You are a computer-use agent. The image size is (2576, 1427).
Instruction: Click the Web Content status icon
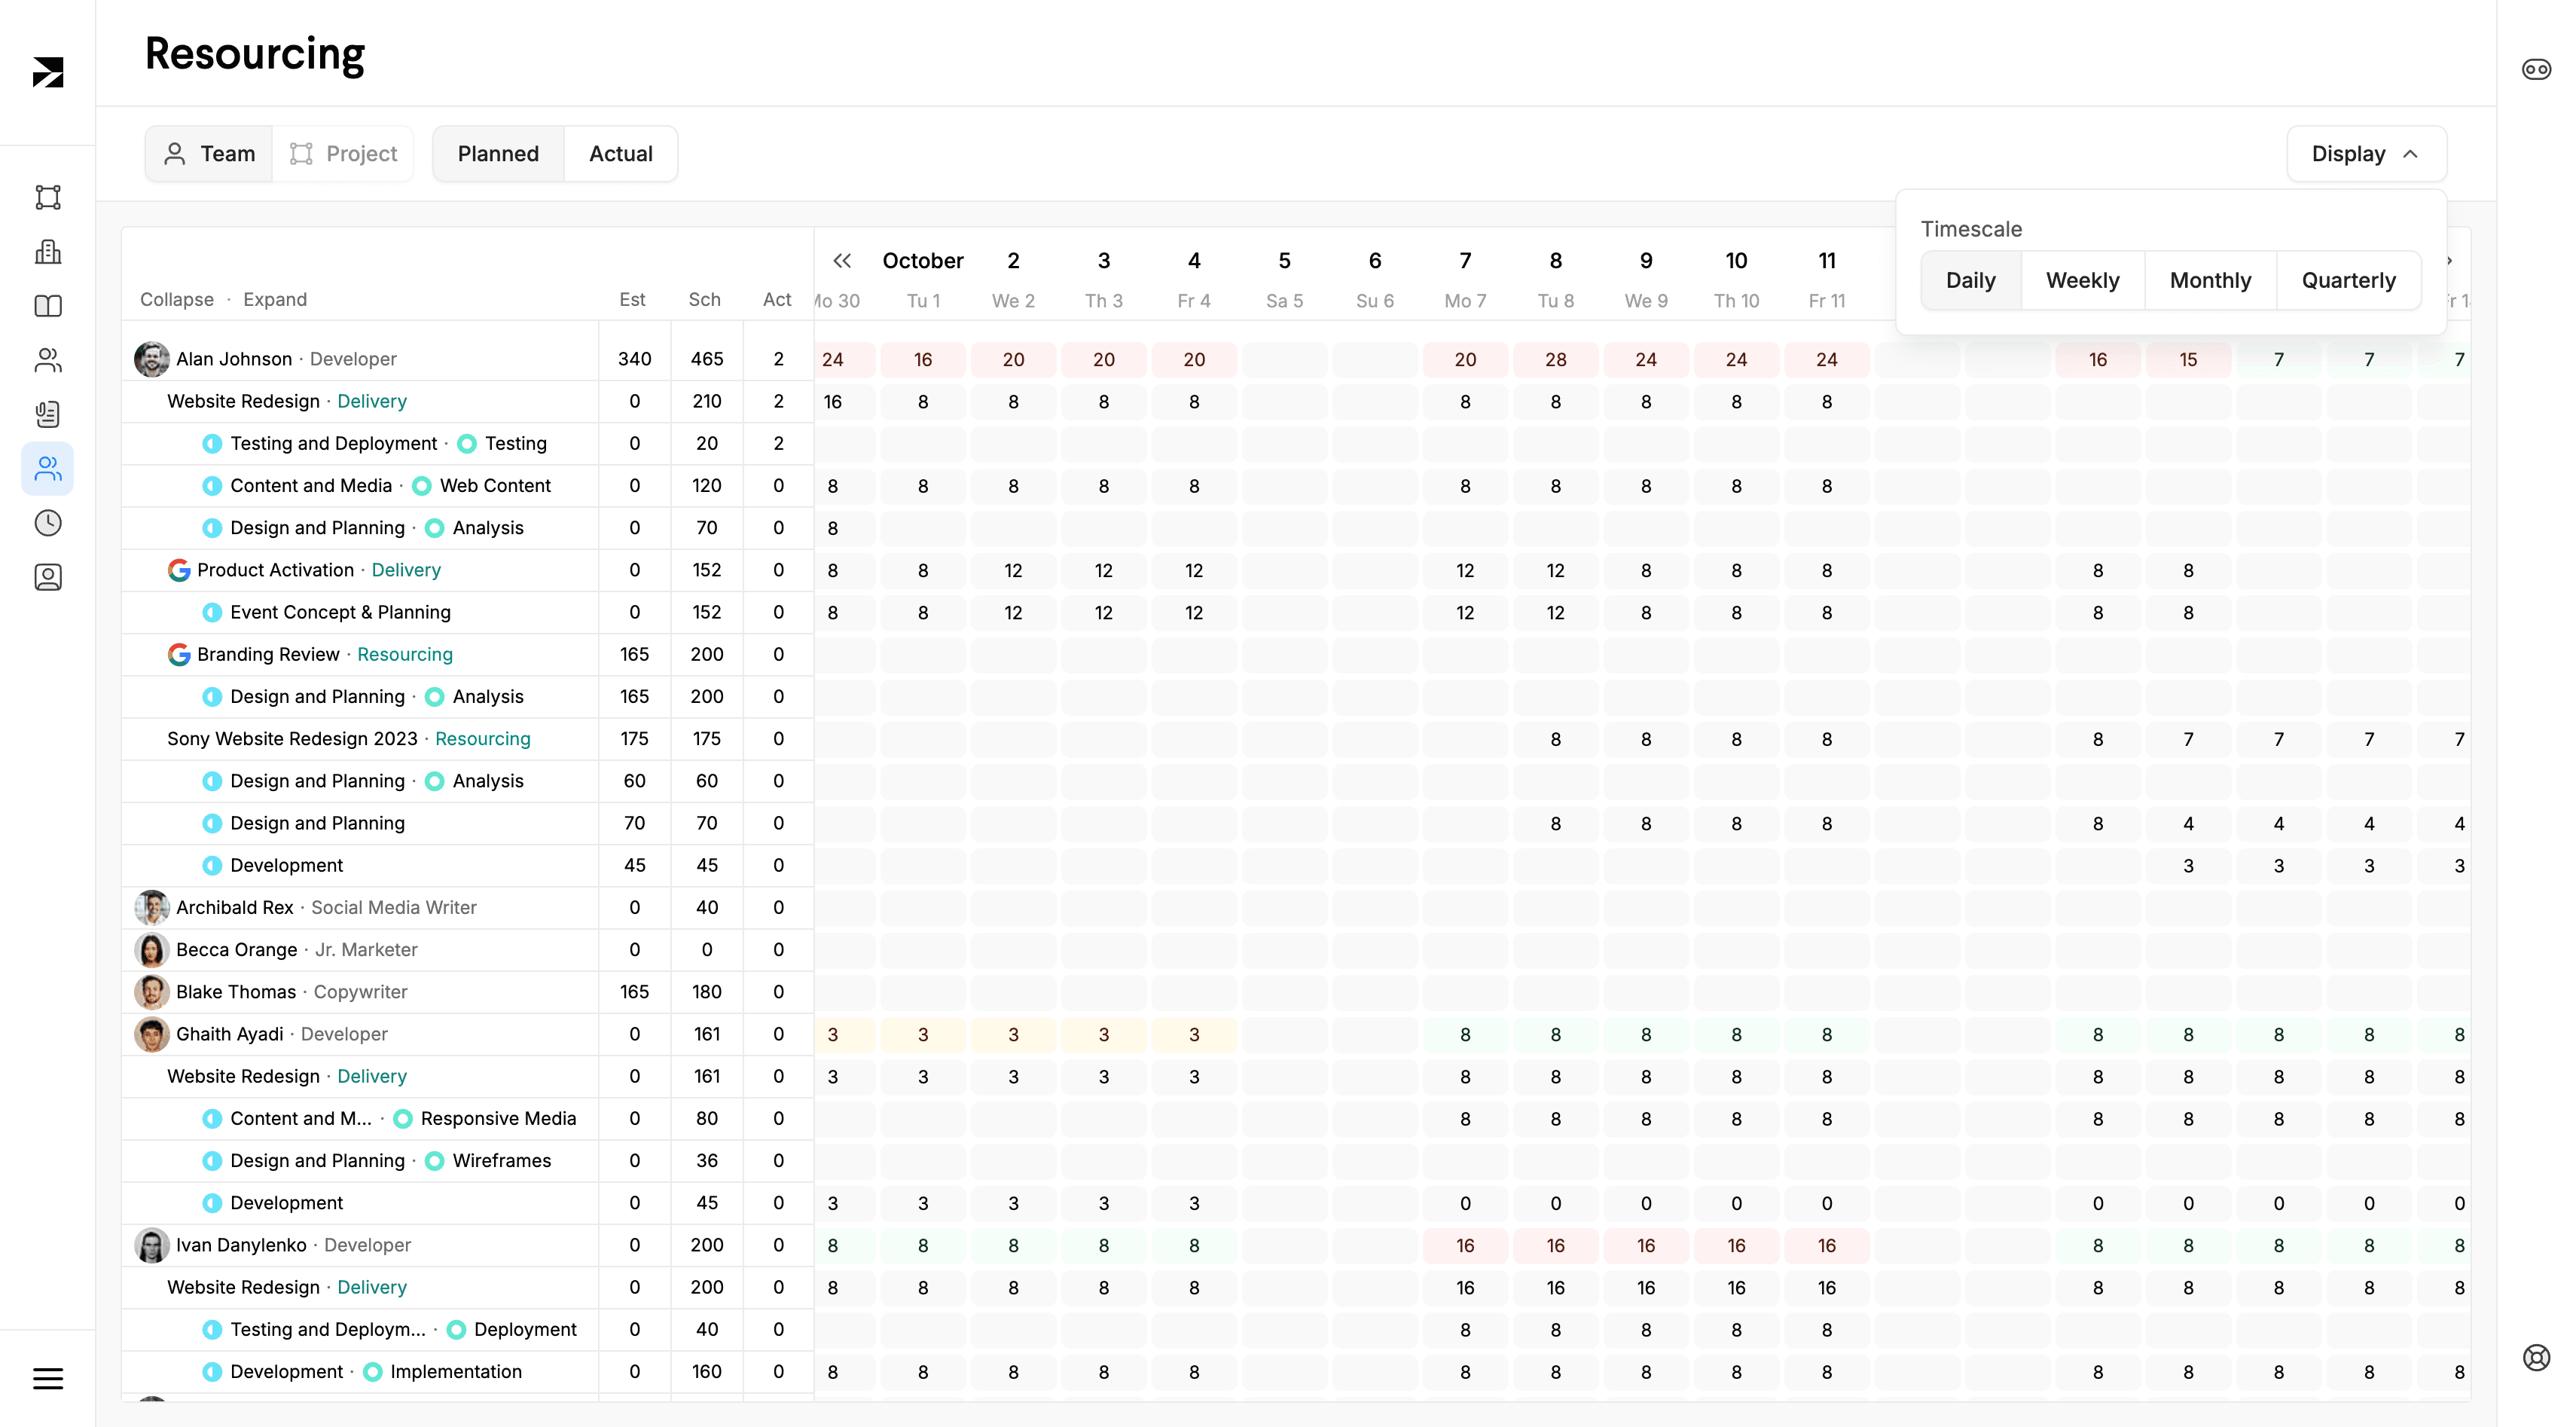(x=422, y=486)
